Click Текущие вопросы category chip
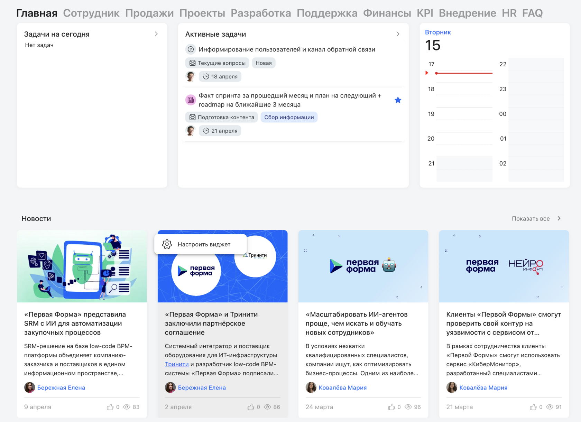The image size is (581, 422). pyautogui.click(x=217, y=63)
